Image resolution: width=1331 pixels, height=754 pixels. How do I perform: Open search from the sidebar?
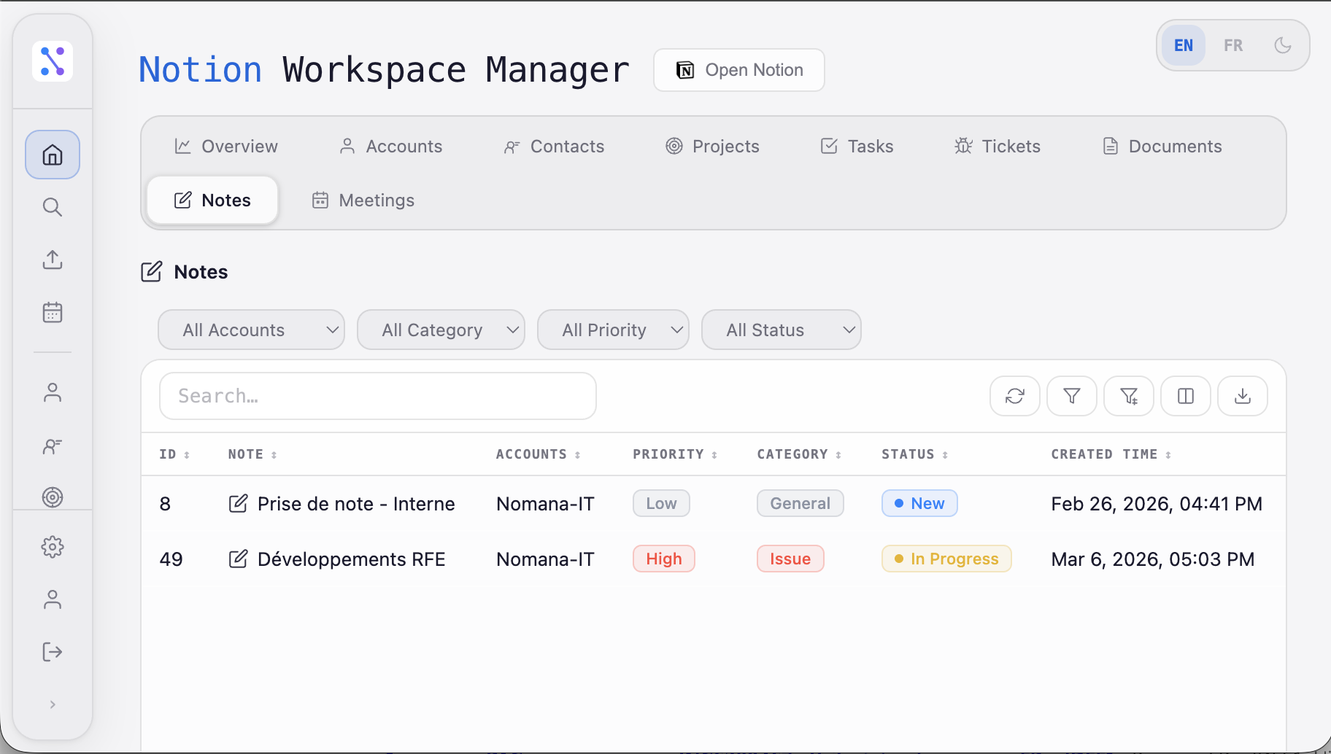(52, 207)
